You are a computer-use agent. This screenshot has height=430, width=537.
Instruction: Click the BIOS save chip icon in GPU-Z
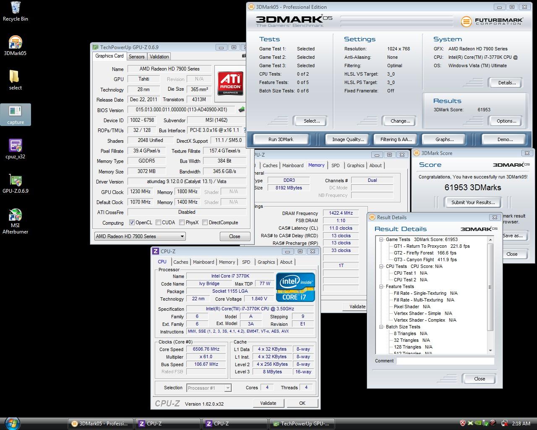click(x=242, y=110)
